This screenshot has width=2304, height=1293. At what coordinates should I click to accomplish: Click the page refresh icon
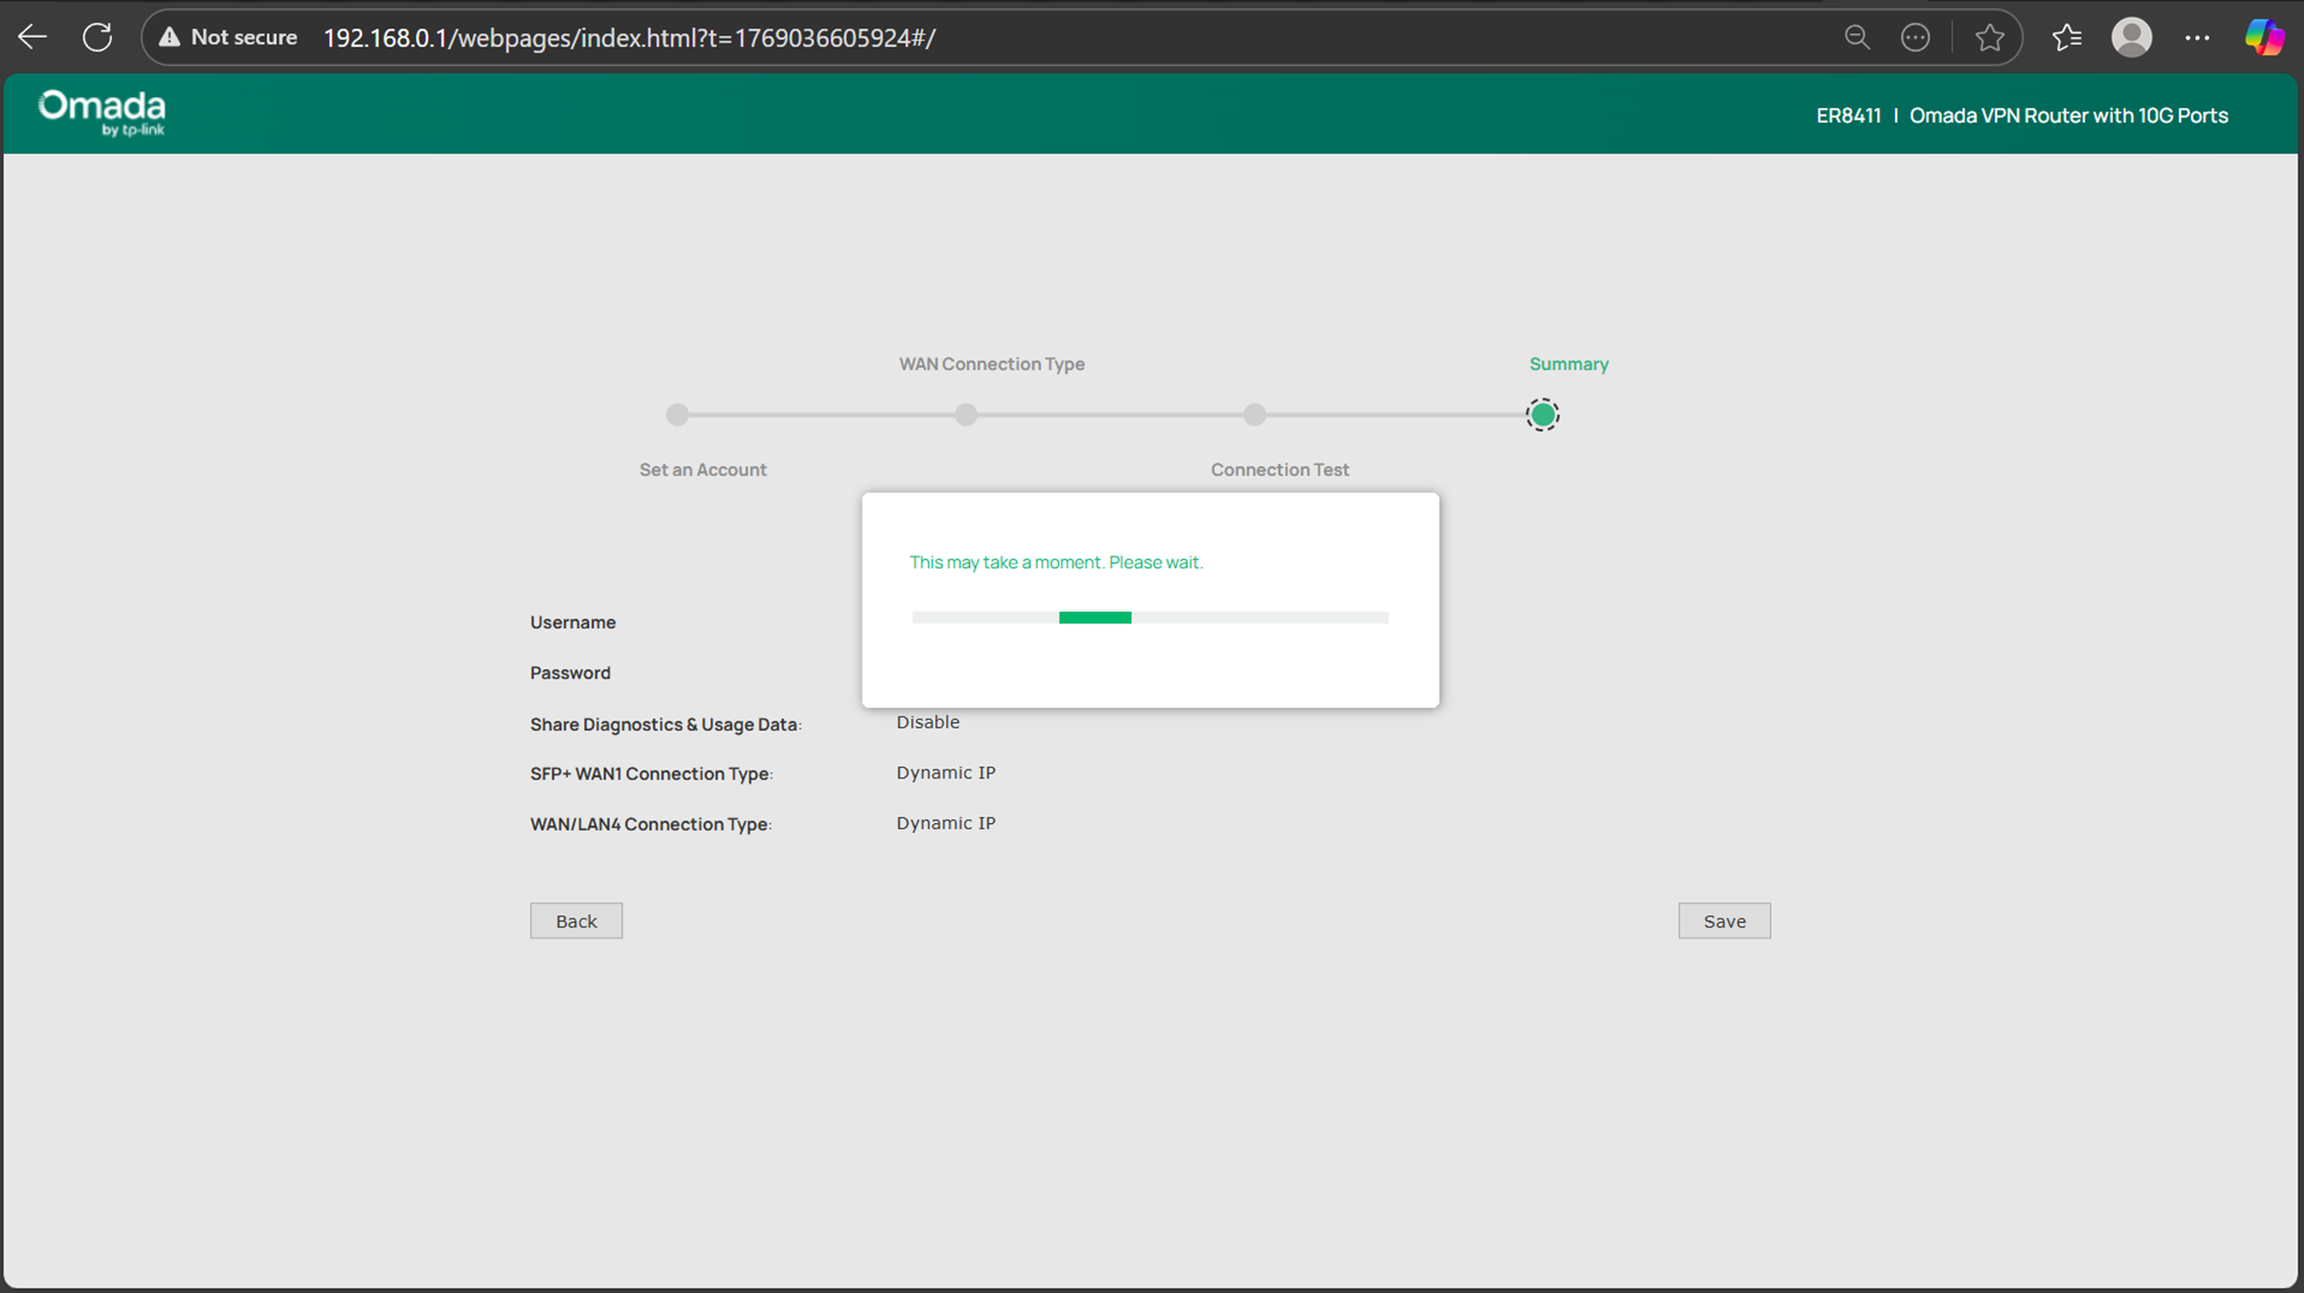tap(98, 37)
